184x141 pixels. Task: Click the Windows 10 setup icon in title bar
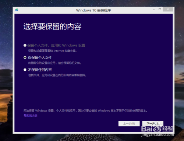[17, 10]
